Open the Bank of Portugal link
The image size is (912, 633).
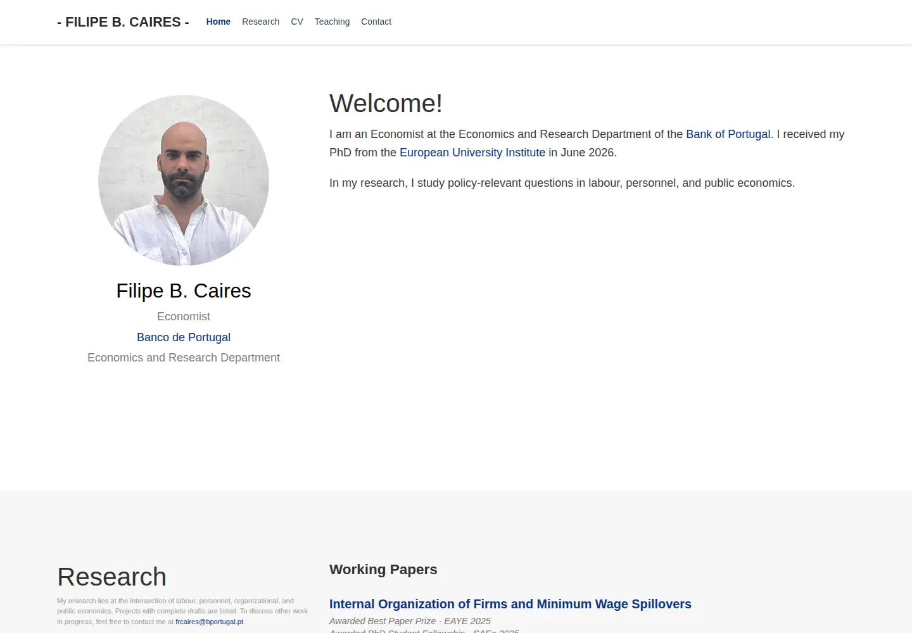(728, 134)
